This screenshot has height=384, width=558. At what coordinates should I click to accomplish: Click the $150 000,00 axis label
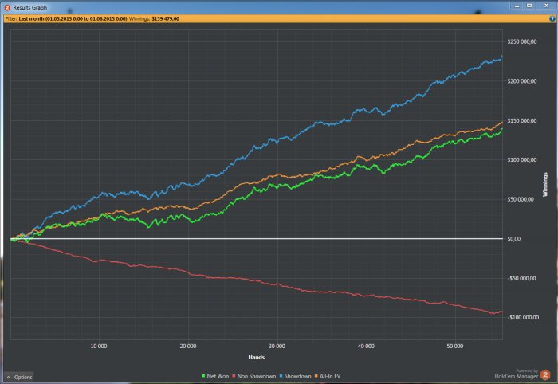point(522,120)
